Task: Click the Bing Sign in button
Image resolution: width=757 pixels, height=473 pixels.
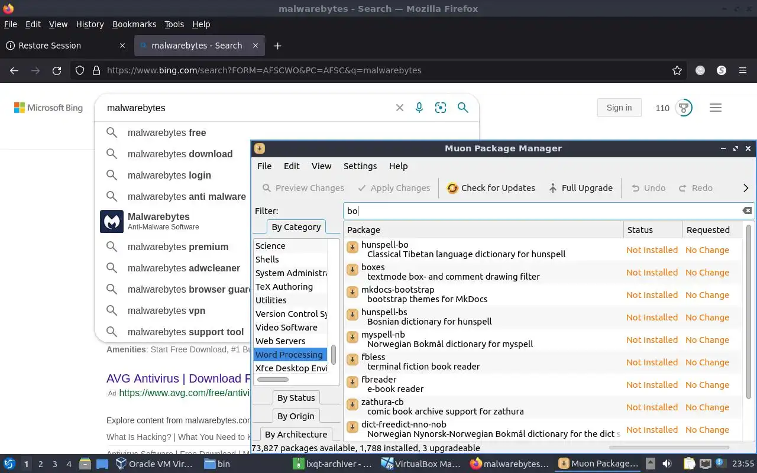Action: click(619, 108)
